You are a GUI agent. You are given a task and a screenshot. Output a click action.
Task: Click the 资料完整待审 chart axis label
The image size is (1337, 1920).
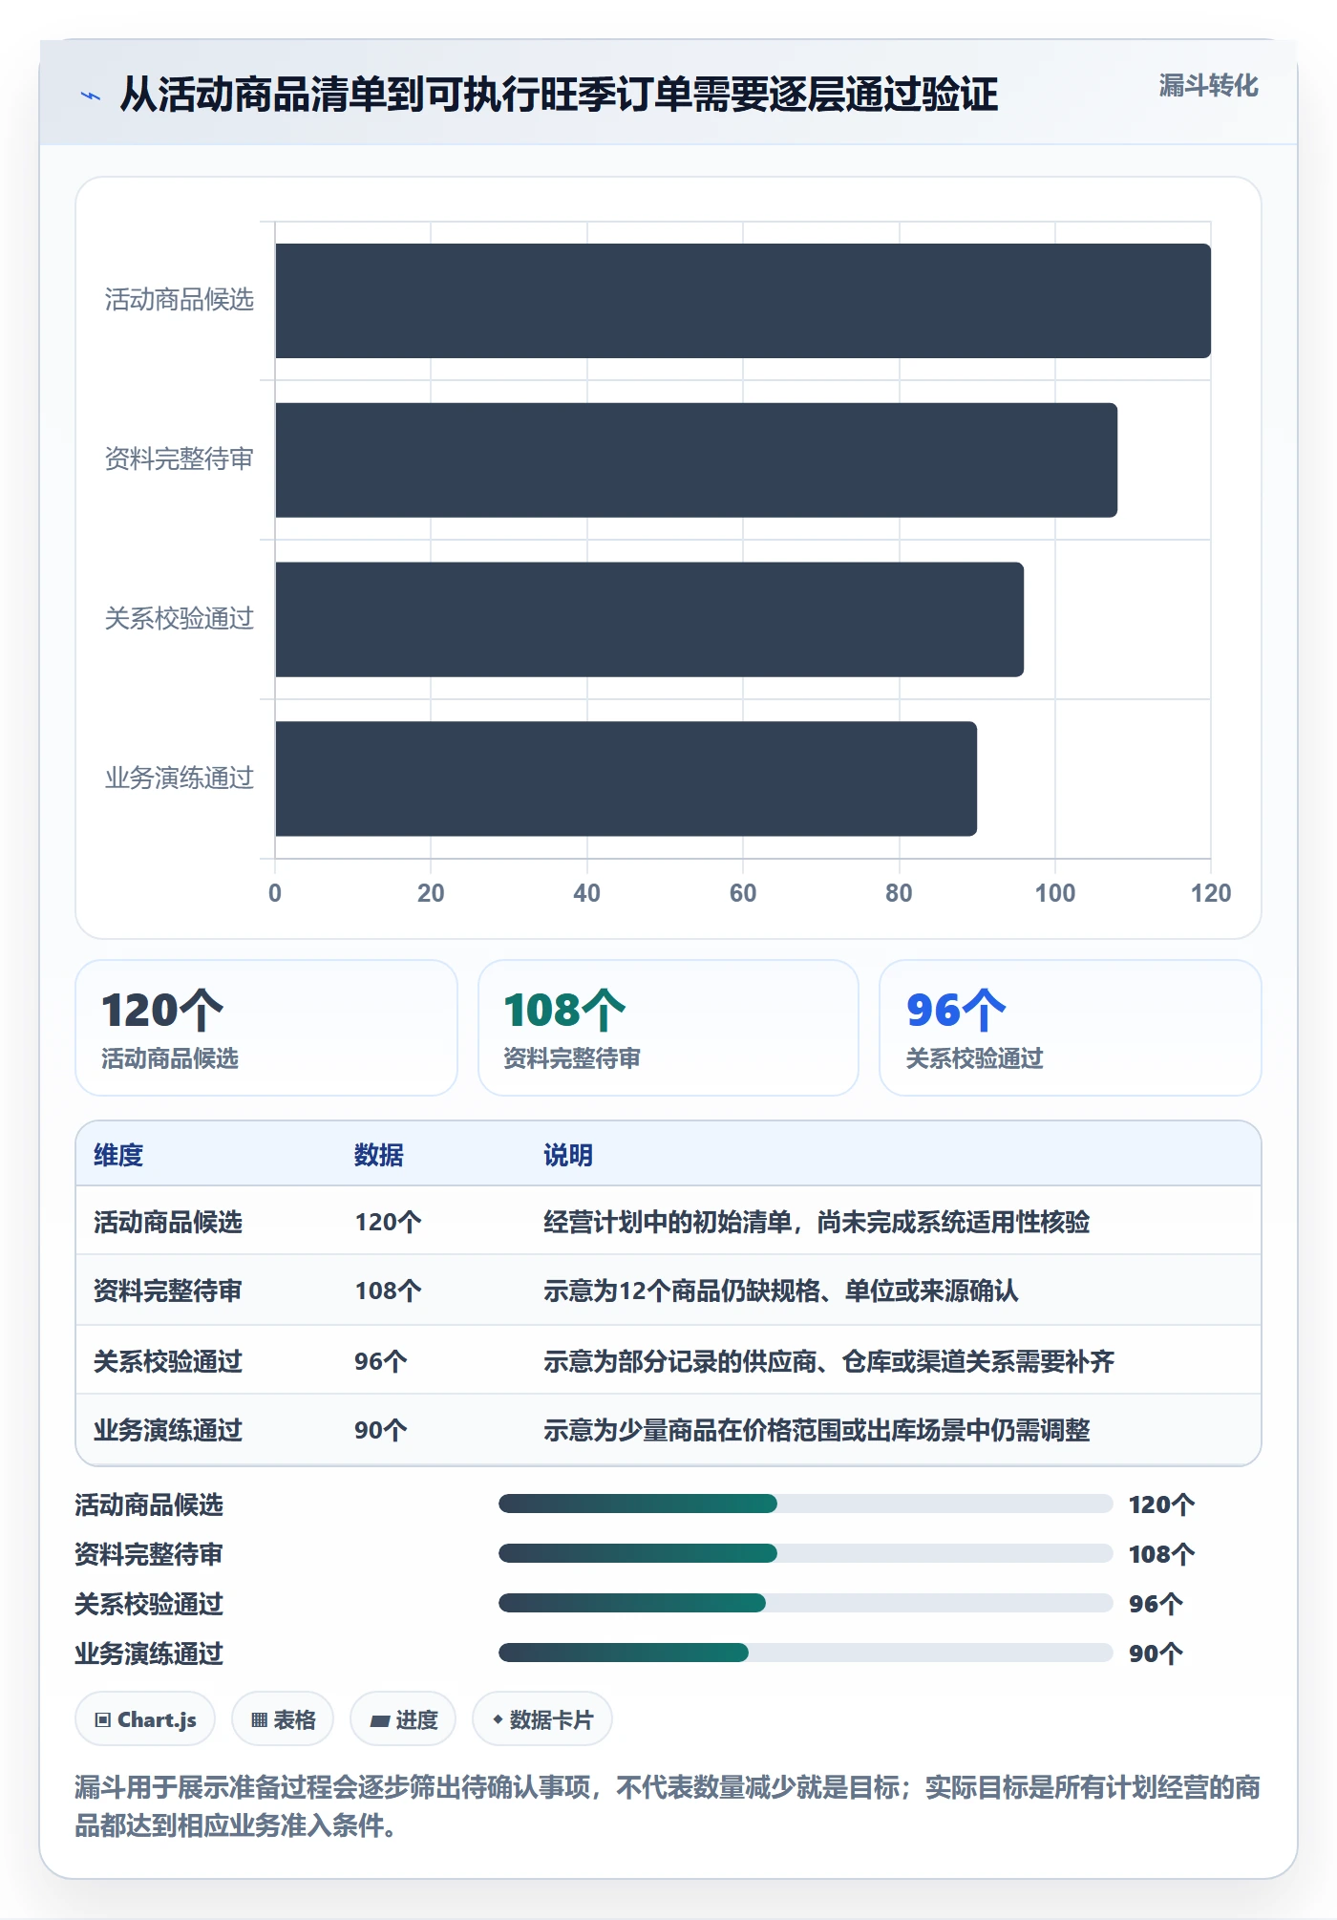(x=180, y=459)
